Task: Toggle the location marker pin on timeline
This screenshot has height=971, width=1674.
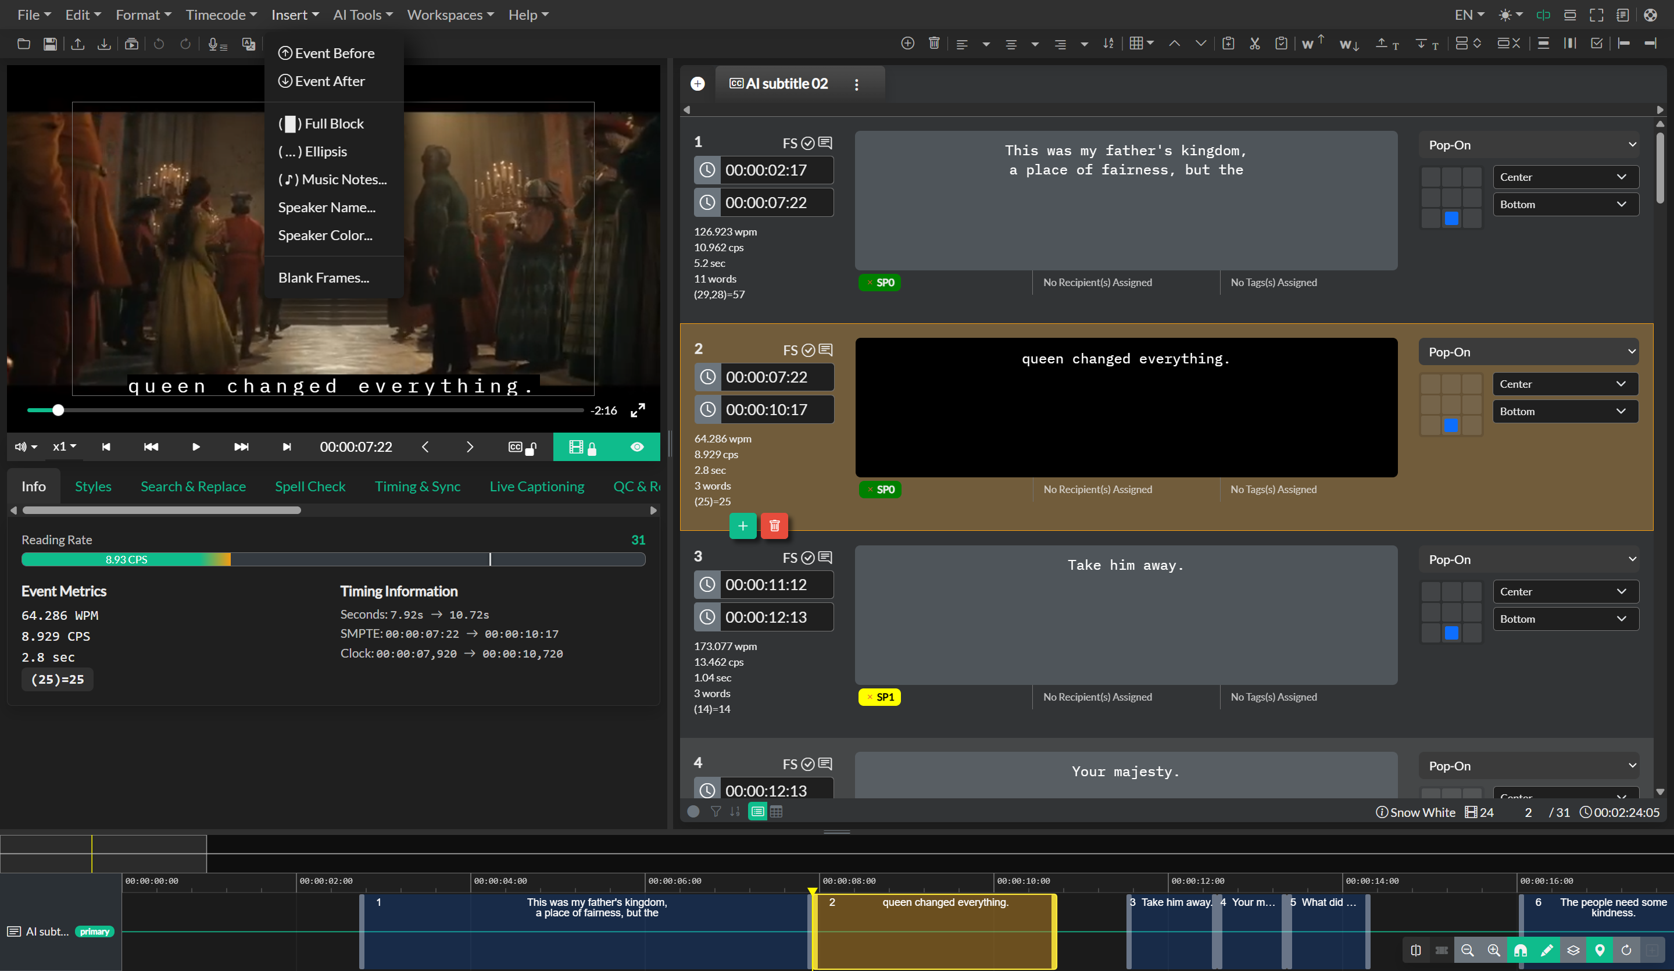Action: point(1600,951)
